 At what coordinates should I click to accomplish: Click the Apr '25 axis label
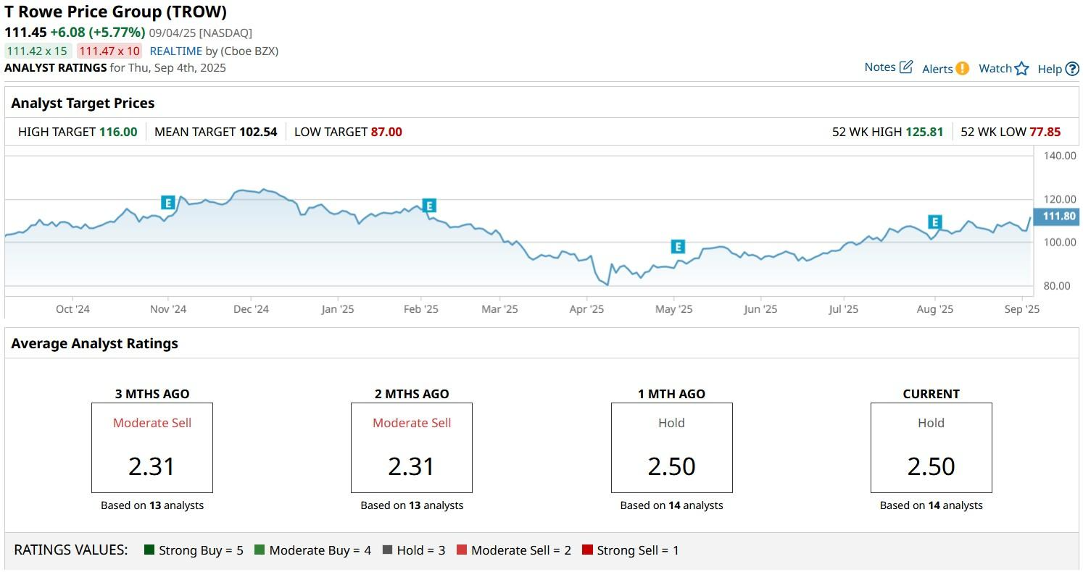586,309
